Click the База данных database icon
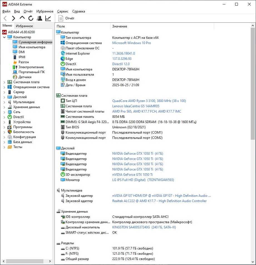 tap(10, 142)
